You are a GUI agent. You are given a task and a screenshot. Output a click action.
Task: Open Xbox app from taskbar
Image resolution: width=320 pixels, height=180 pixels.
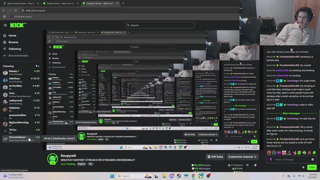click(x=201, y=176)
